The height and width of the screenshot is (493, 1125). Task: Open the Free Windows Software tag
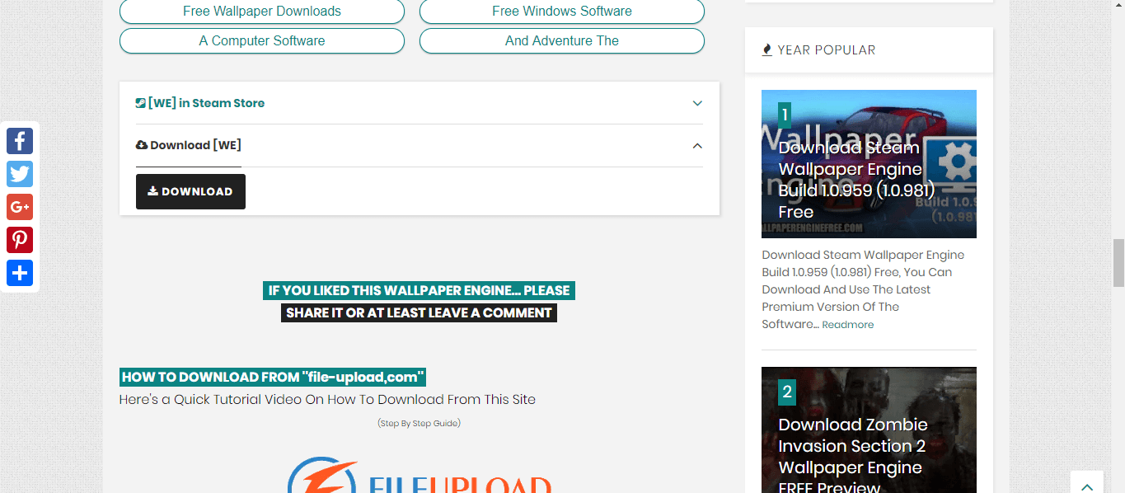click(562, 12)
